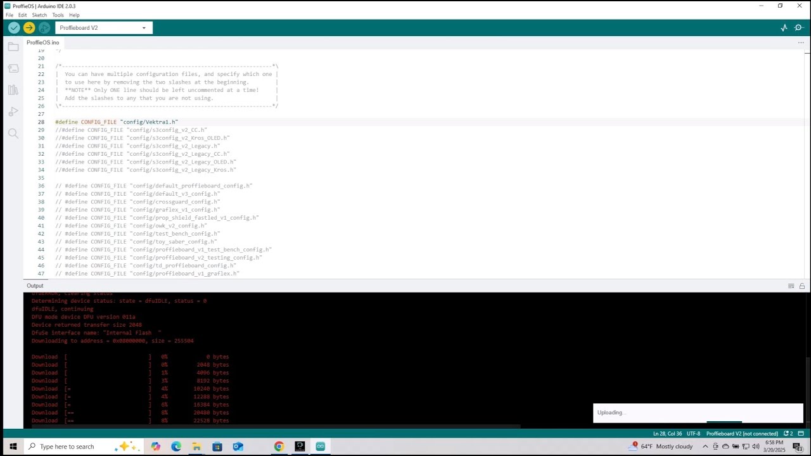Toggle the bottom panel from status bar
The image size is (811, 456).
pos(801,434)
